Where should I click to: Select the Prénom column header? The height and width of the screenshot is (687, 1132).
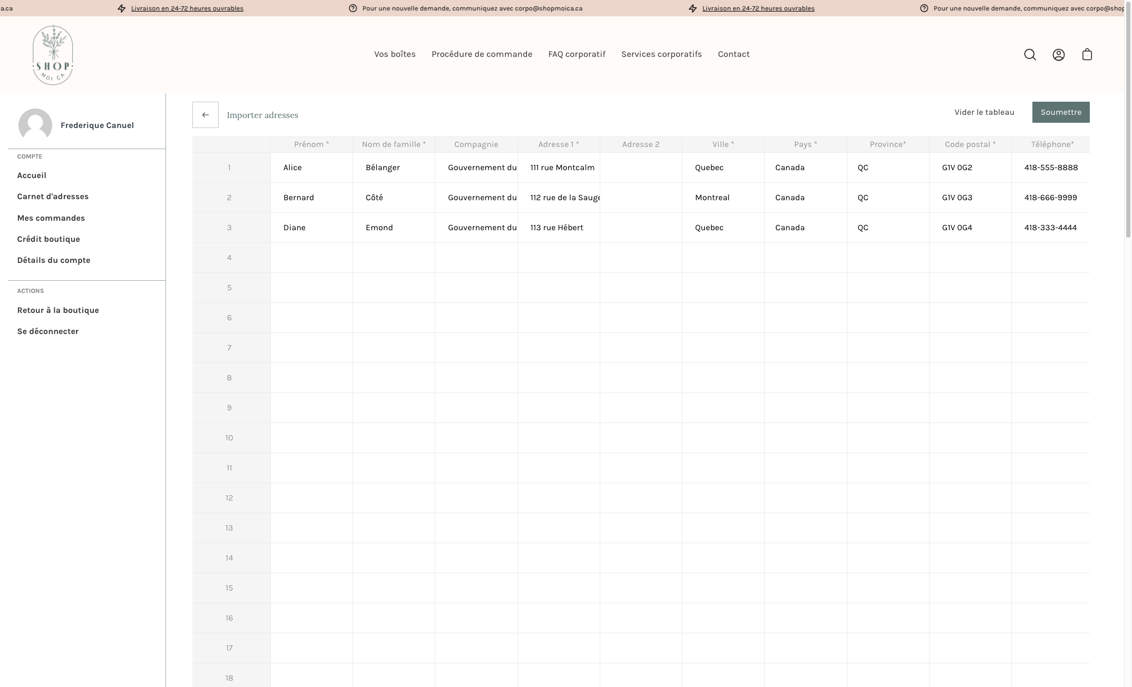pos(311,144)
